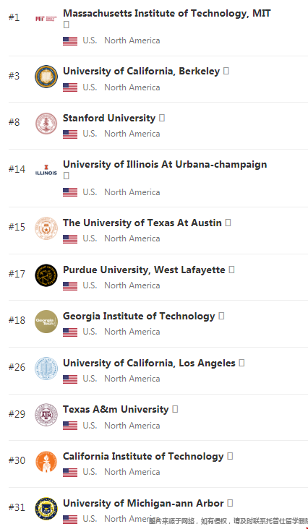Open University of Illinois At Urbana-champaign link
This screenshot has width=308, height=529.
(165, 165)
